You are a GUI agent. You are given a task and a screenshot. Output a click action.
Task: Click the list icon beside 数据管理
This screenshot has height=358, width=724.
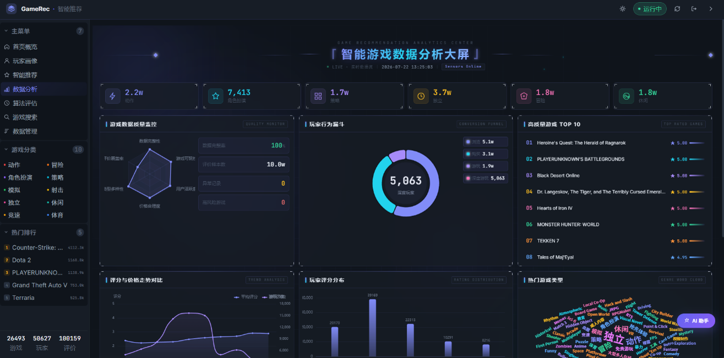[7, 131]
